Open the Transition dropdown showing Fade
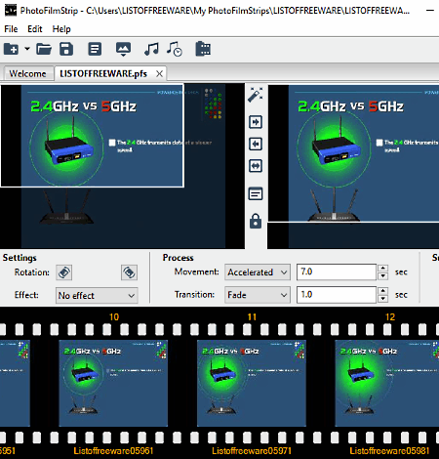The width and height of the screenshot is (439, 459). [258, 295]
